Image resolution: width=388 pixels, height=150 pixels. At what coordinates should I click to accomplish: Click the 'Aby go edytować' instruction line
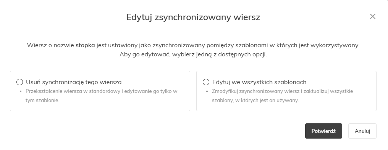click(193, 54)
